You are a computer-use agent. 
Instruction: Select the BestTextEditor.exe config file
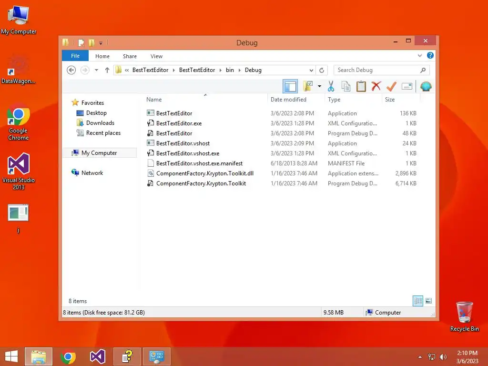click(282, 123)
